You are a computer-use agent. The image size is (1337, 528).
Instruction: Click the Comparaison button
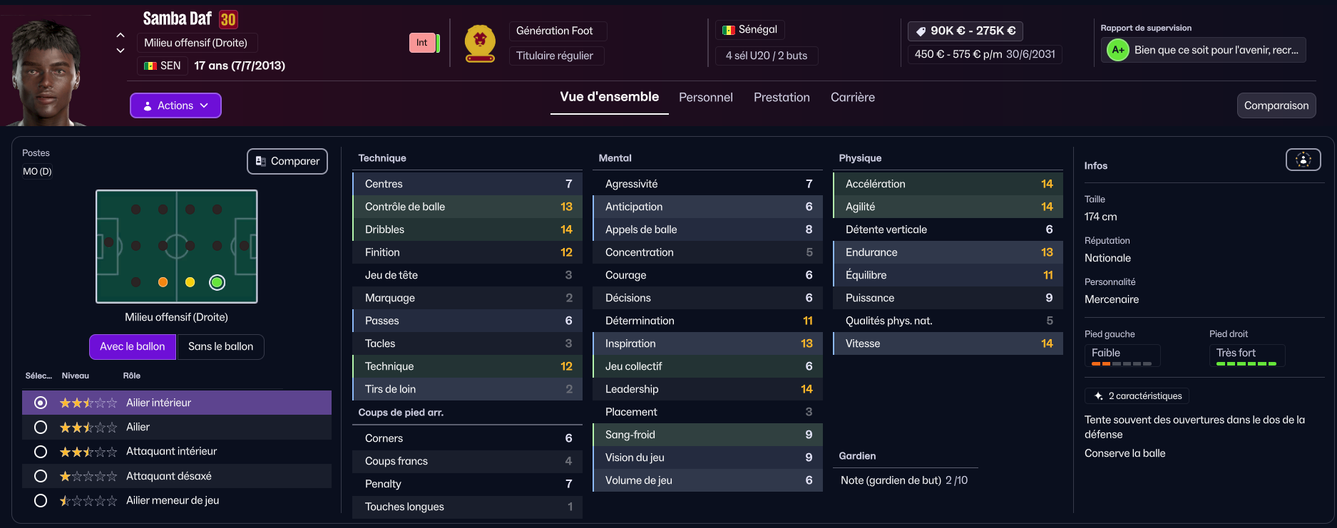pos(1276,105)
